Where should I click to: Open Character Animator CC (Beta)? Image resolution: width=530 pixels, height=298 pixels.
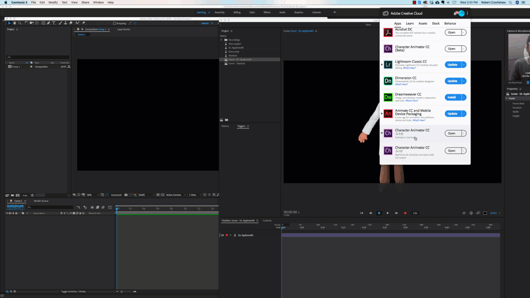point(453,49)
